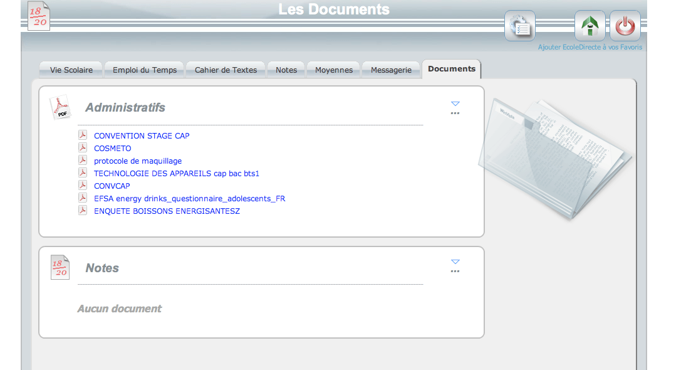Select the Cahier de Textes tab
691x370 pixels.
coord(226,70)
